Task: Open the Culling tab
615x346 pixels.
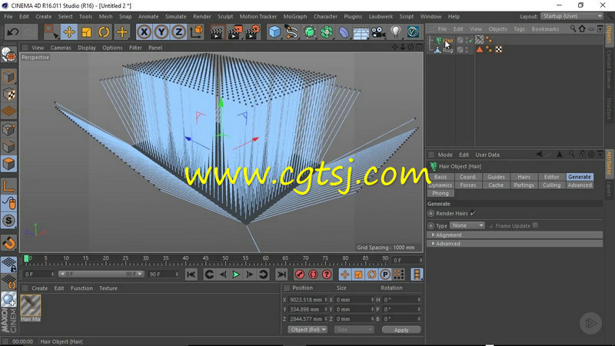Action: 551,185
